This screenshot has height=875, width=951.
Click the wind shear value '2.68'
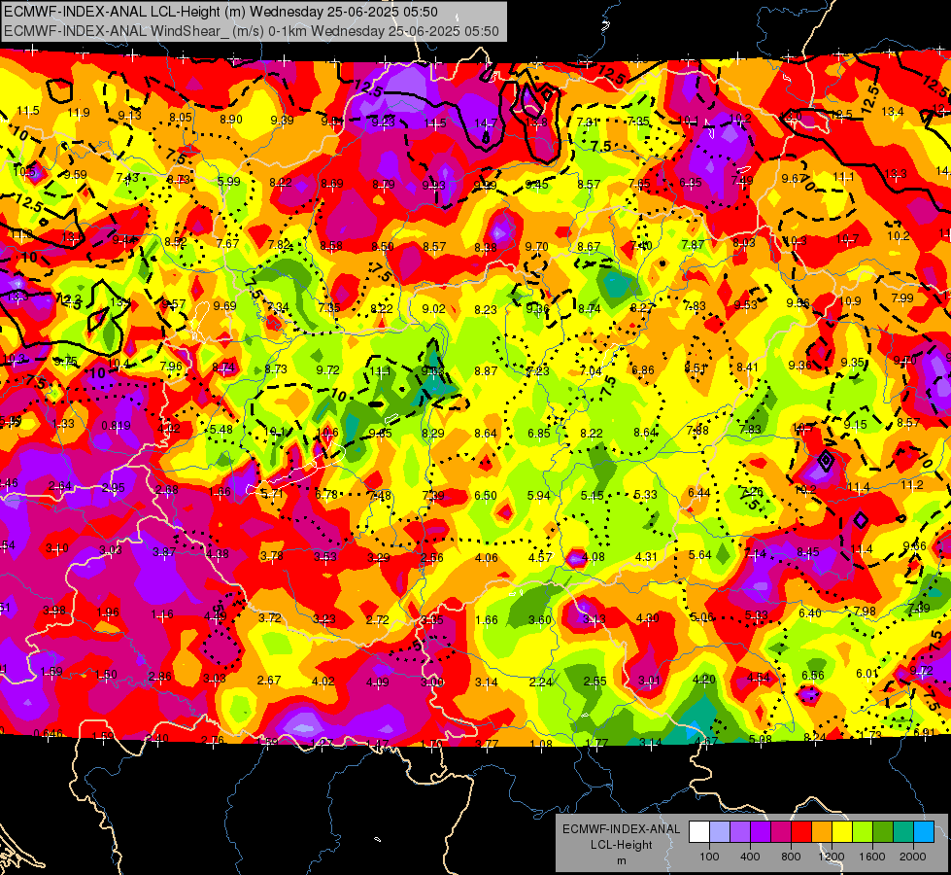[x=167, y=489]
